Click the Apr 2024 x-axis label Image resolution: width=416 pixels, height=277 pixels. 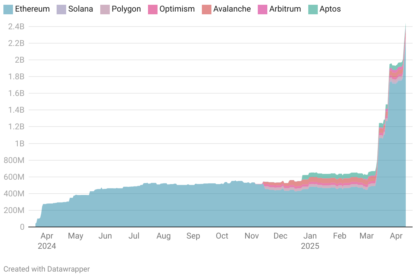(x=47, y=241)
